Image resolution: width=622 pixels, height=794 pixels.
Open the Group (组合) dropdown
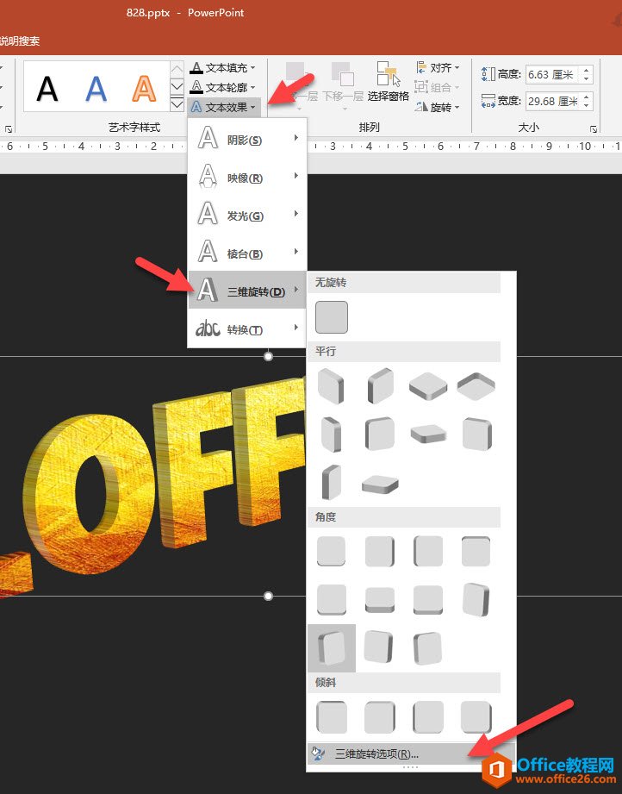point(438,87)
